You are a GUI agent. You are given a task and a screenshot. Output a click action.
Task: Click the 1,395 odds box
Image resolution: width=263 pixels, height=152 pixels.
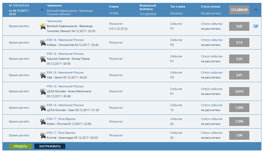click(x=239, y=121)
